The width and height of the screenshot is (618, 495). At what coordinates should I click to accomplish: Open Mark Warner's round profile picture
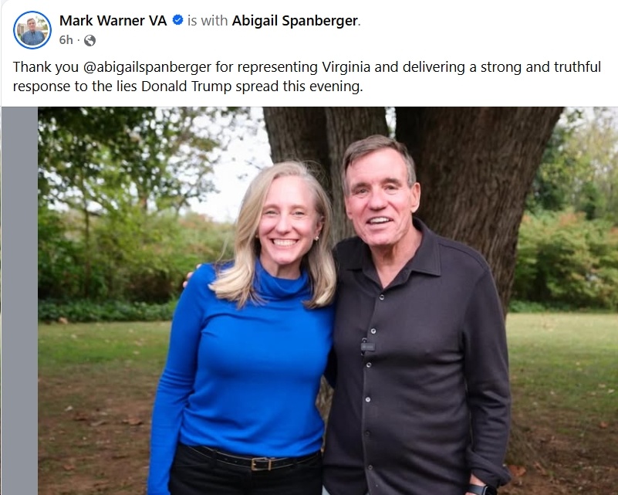coord(32,30)
